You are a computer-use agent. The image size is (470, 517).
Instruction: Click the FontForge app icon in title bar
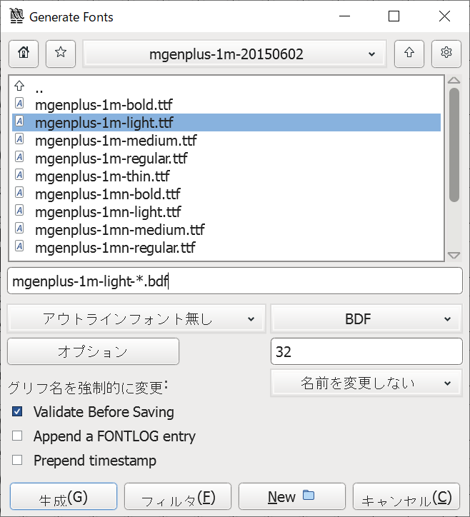[x=17, y=16]
